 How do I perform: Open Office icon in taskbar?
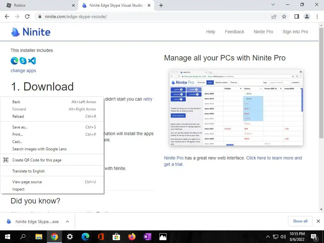pyautogui.click(x=101, y=237)
